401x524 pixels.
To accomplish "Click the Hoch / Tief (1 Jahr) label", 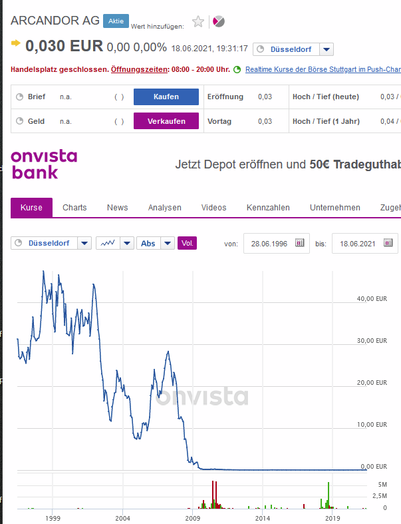I will [326, 121].
